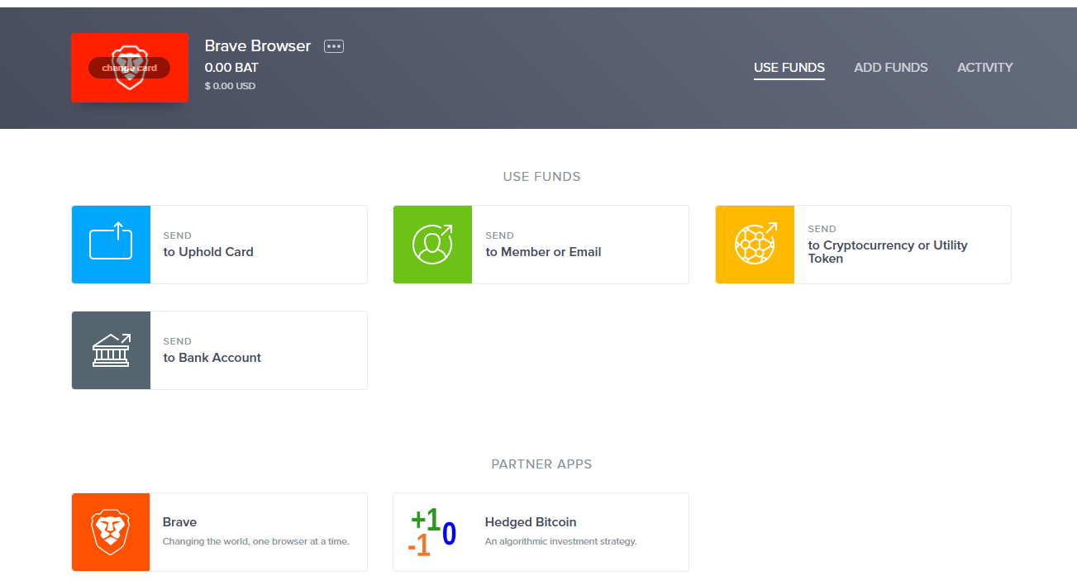
Task: Open the ACTIVITY tab
Action: point(985,68)
